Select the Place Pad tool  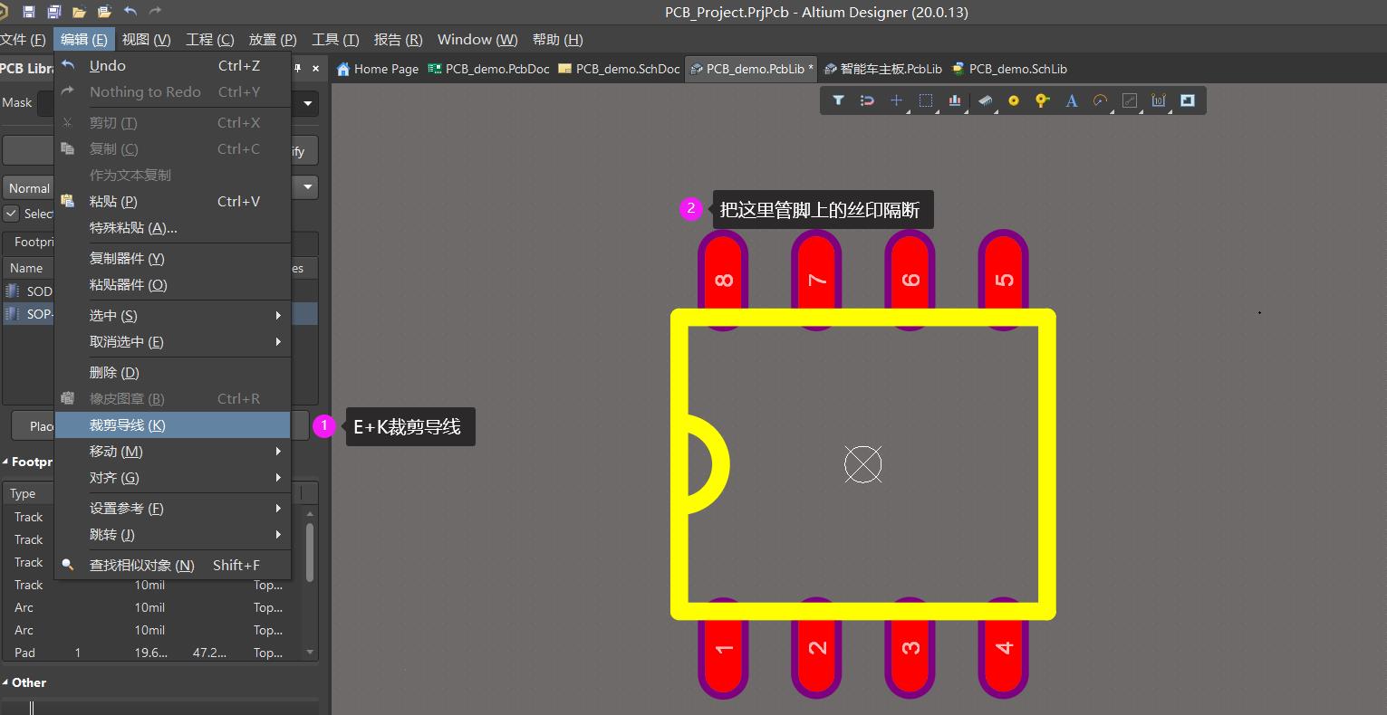[1014, 100]
